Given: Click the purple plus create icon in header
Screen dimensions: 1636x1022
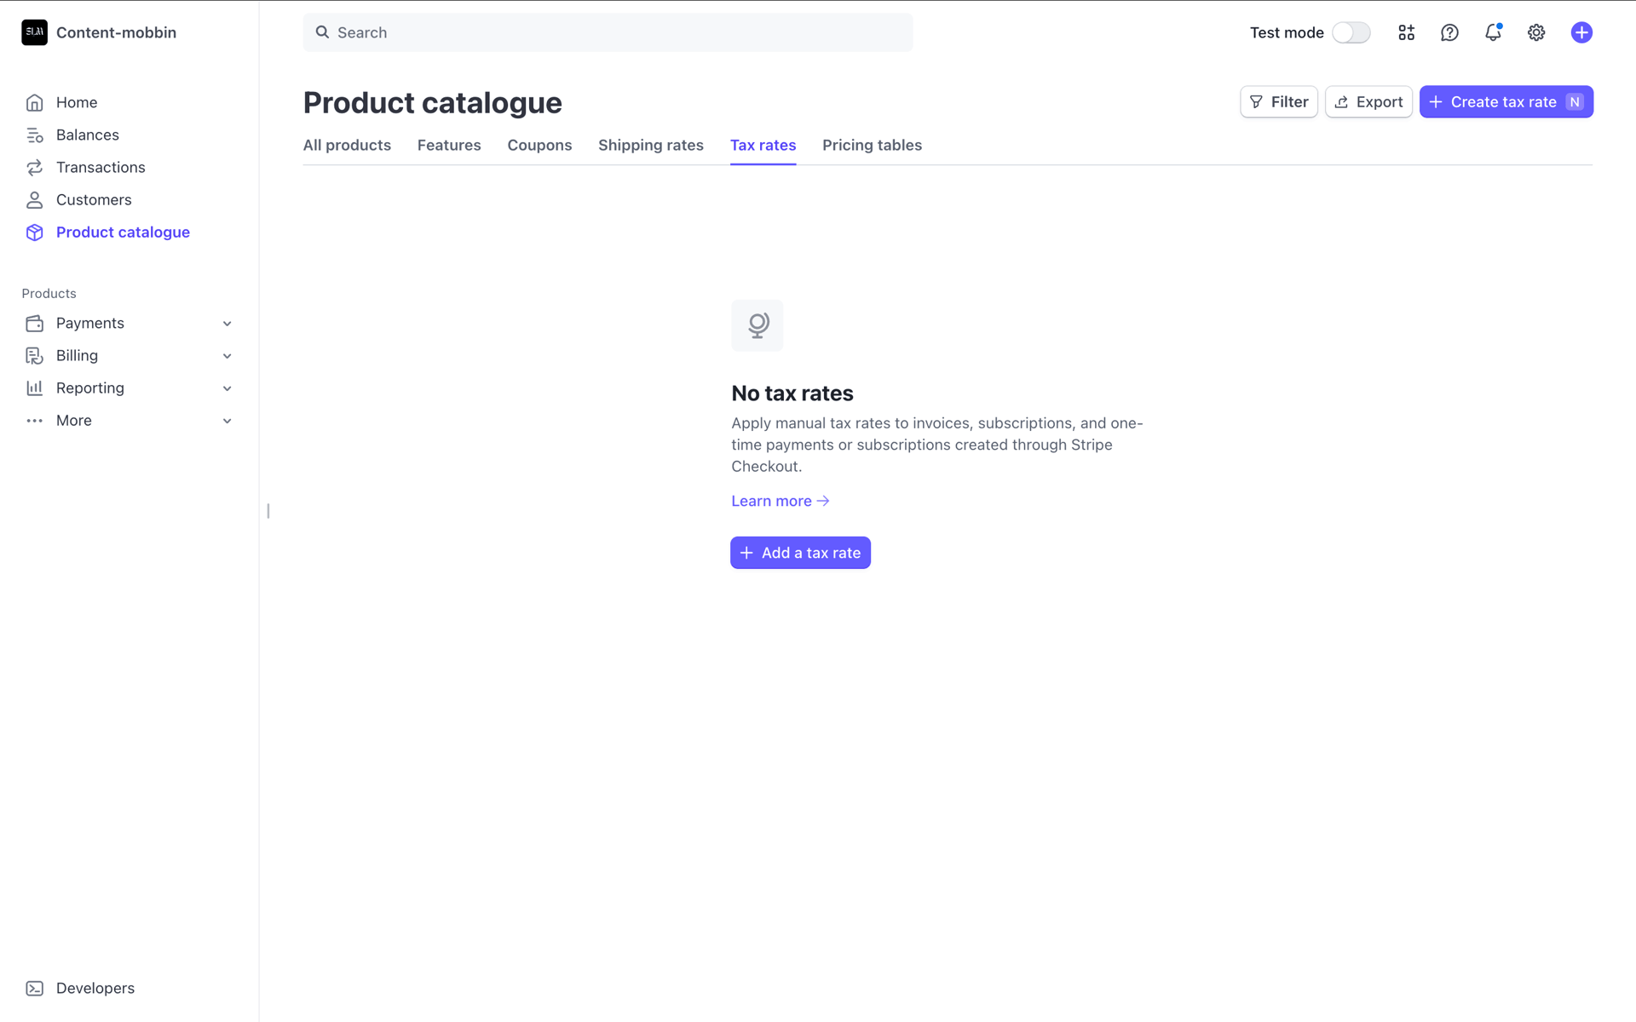Looking at the screenshot, I should (x=1581, y=32).
